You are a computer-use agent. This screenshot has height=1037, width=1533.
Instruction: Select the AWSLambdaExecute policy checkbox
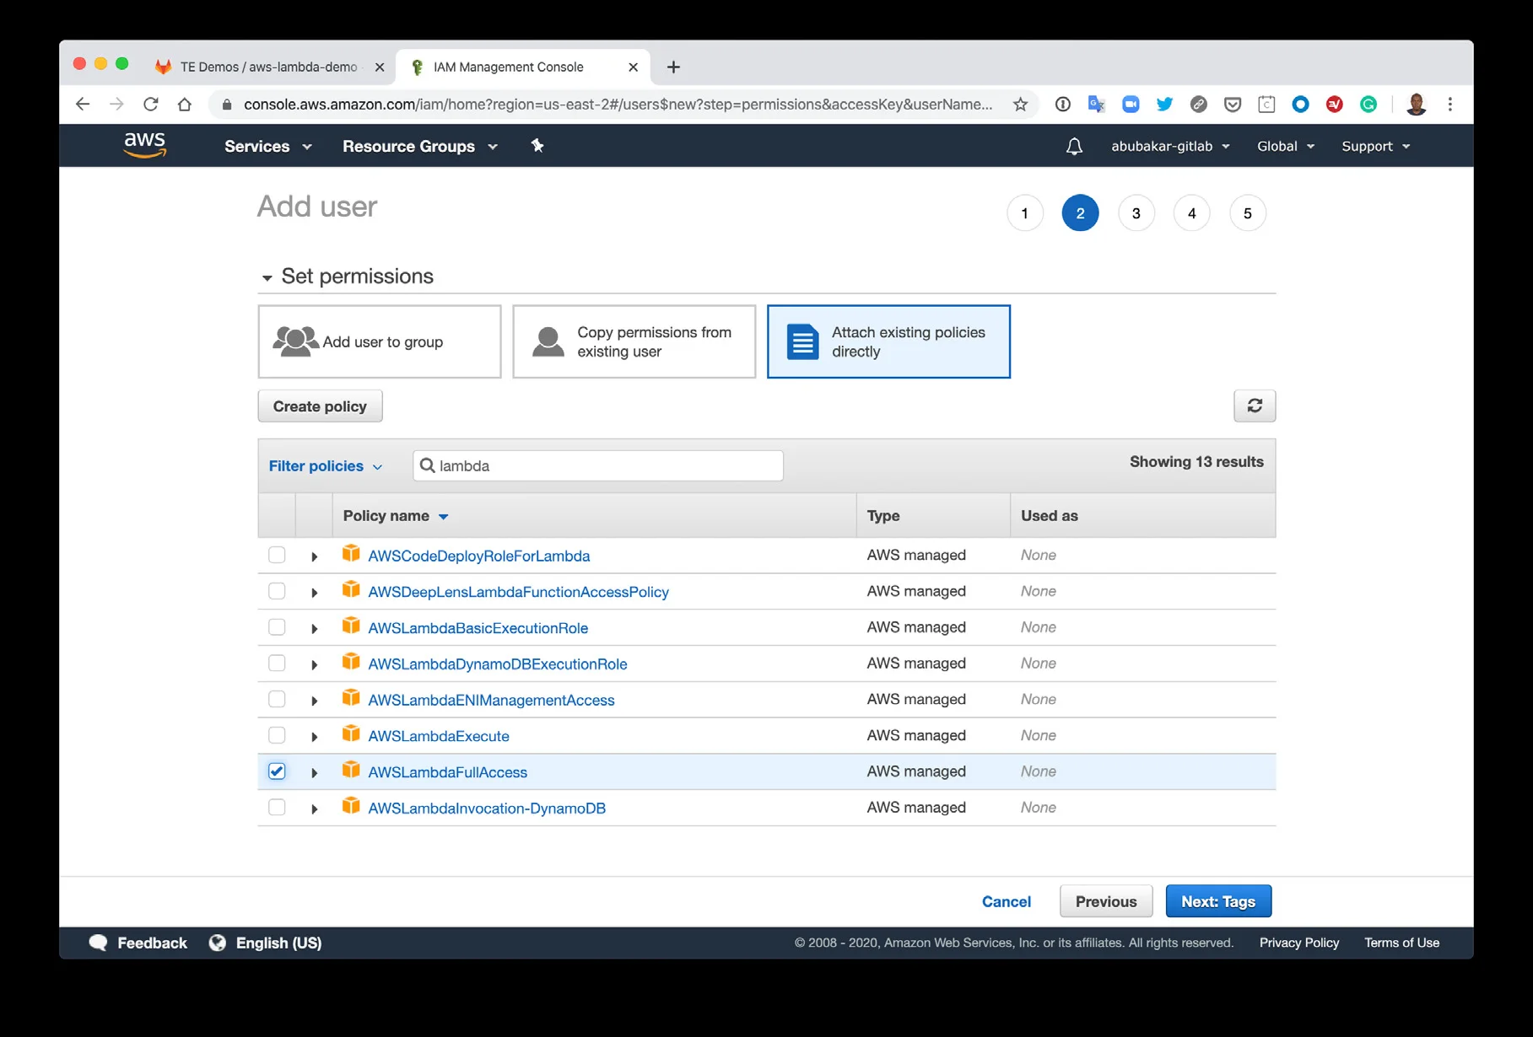pos(277,735)
